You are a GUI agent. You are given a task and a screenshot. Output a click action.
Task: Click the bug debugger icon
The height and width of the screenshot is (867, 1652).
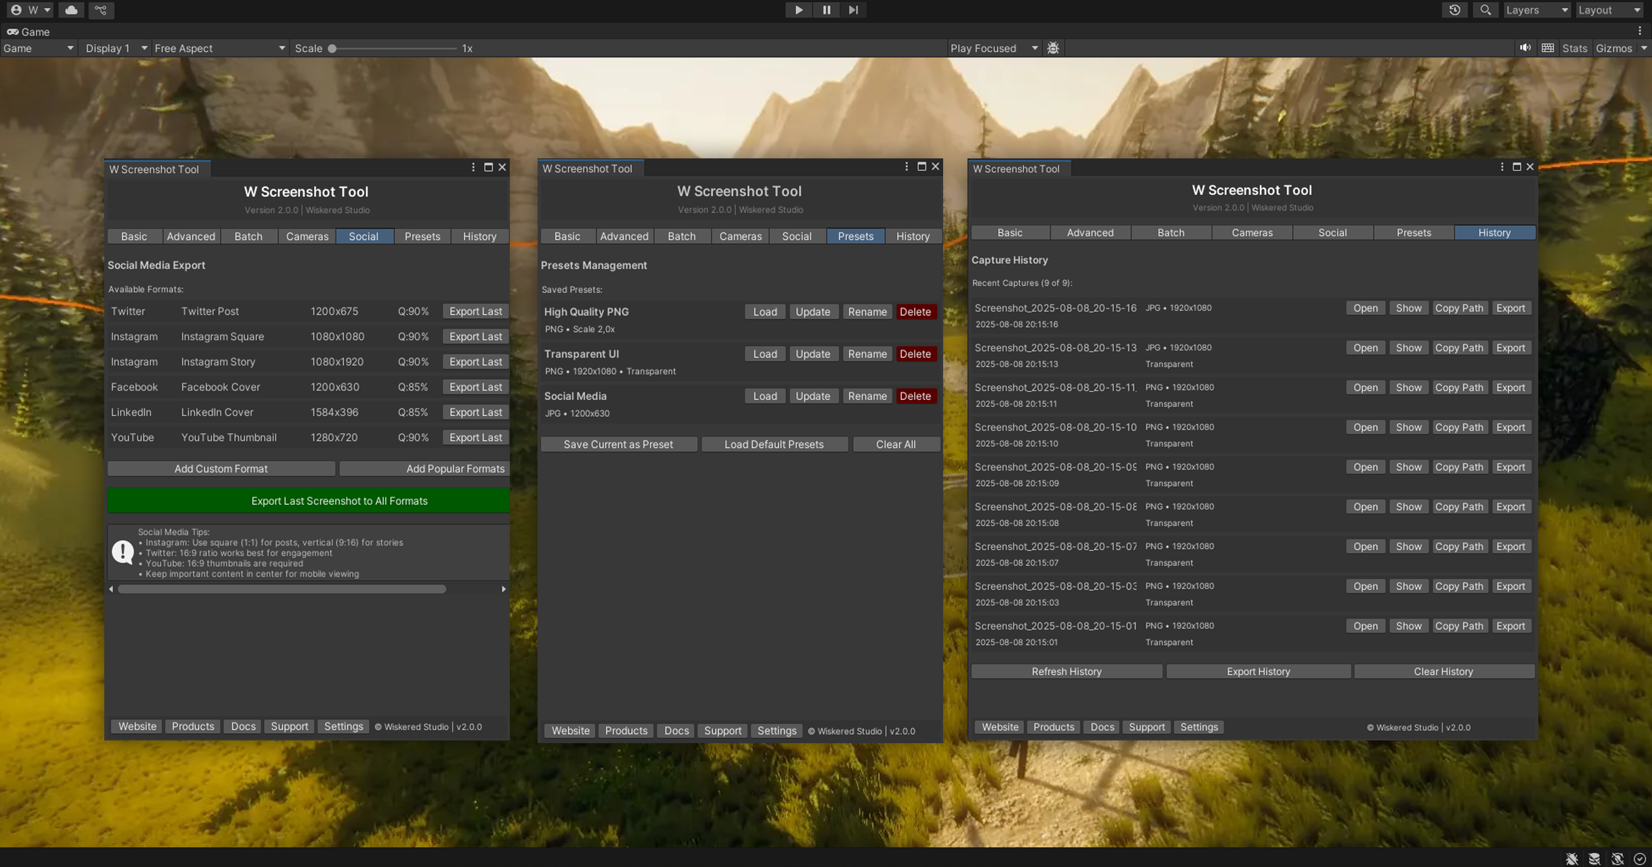coord(1053,48)
